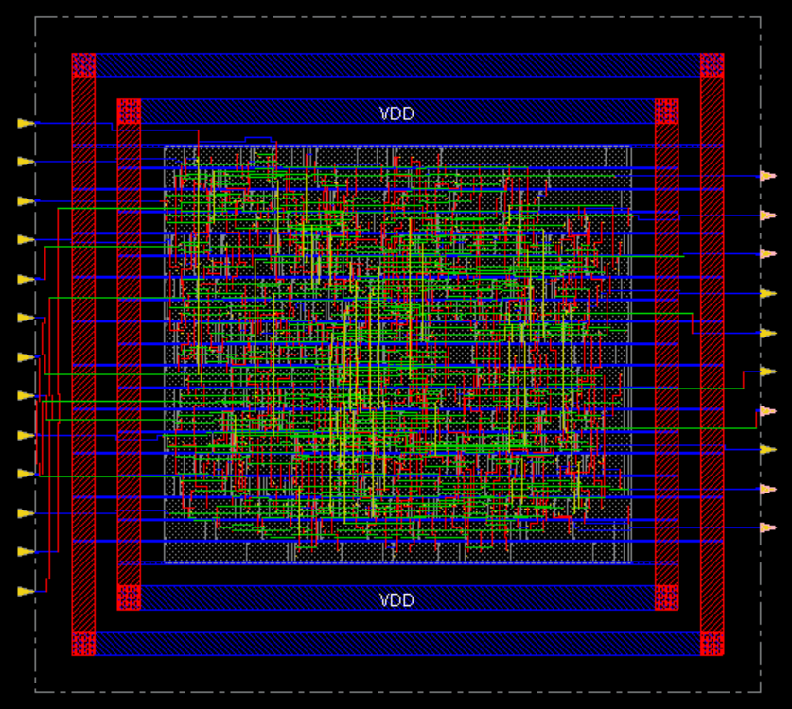792x709 pixels.
Task: Select the third left-edge pin from top
Action: (26, 201)
